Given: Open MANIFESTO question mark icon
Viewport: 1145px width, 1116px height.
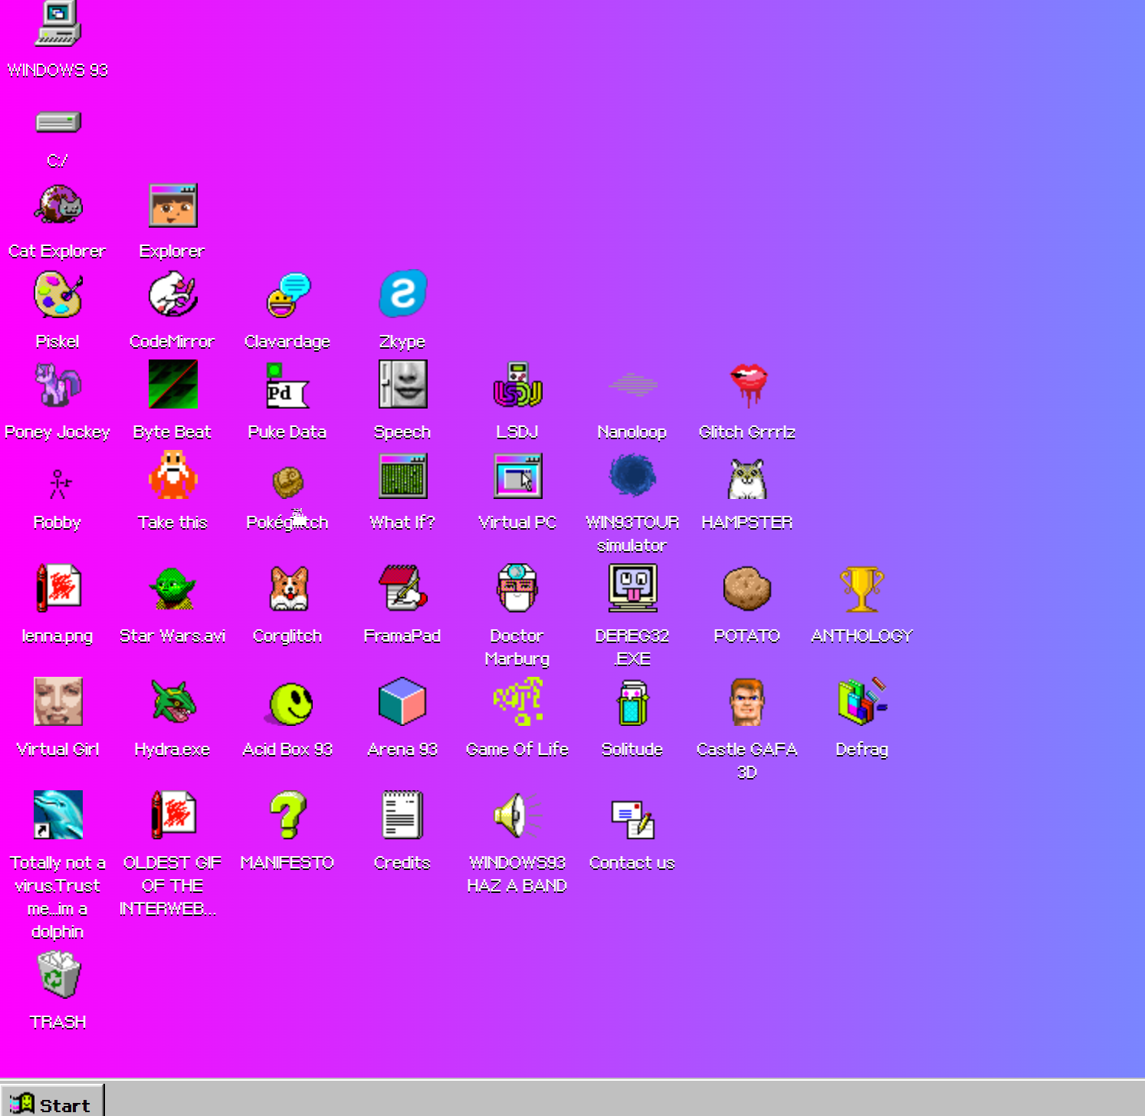Looking at the screenshot, I should tap(288, 815).
